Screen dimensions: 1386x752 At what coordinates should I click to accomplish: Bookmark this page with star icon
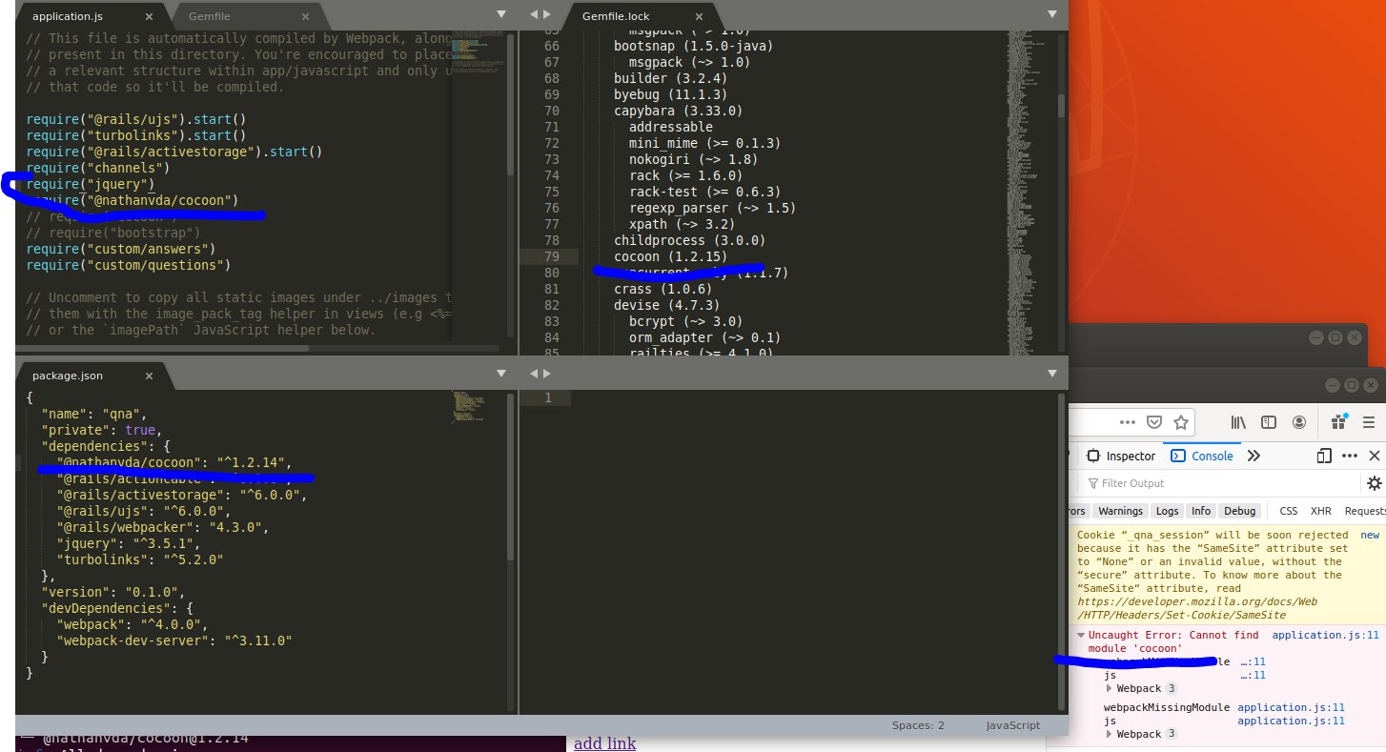click(1180, 422)
